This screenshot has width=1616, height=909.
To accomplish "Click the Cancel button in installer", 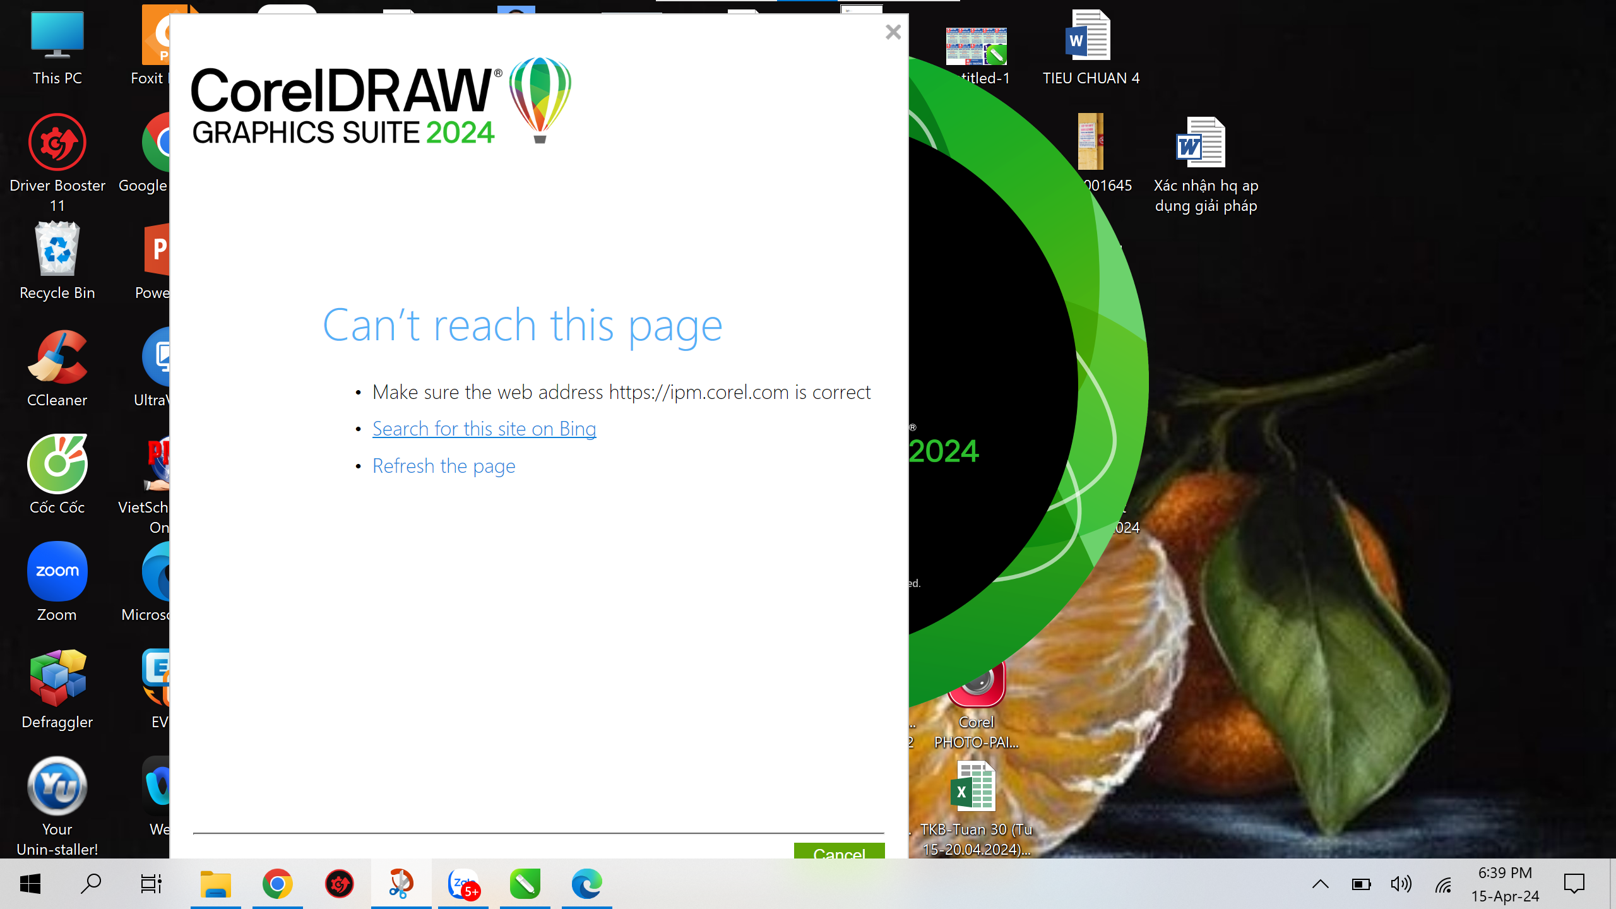I will click(839, 851).
